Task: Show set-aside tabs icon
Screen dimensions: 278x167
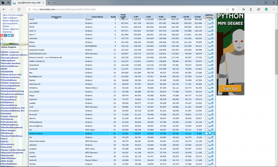Action: 3,3
